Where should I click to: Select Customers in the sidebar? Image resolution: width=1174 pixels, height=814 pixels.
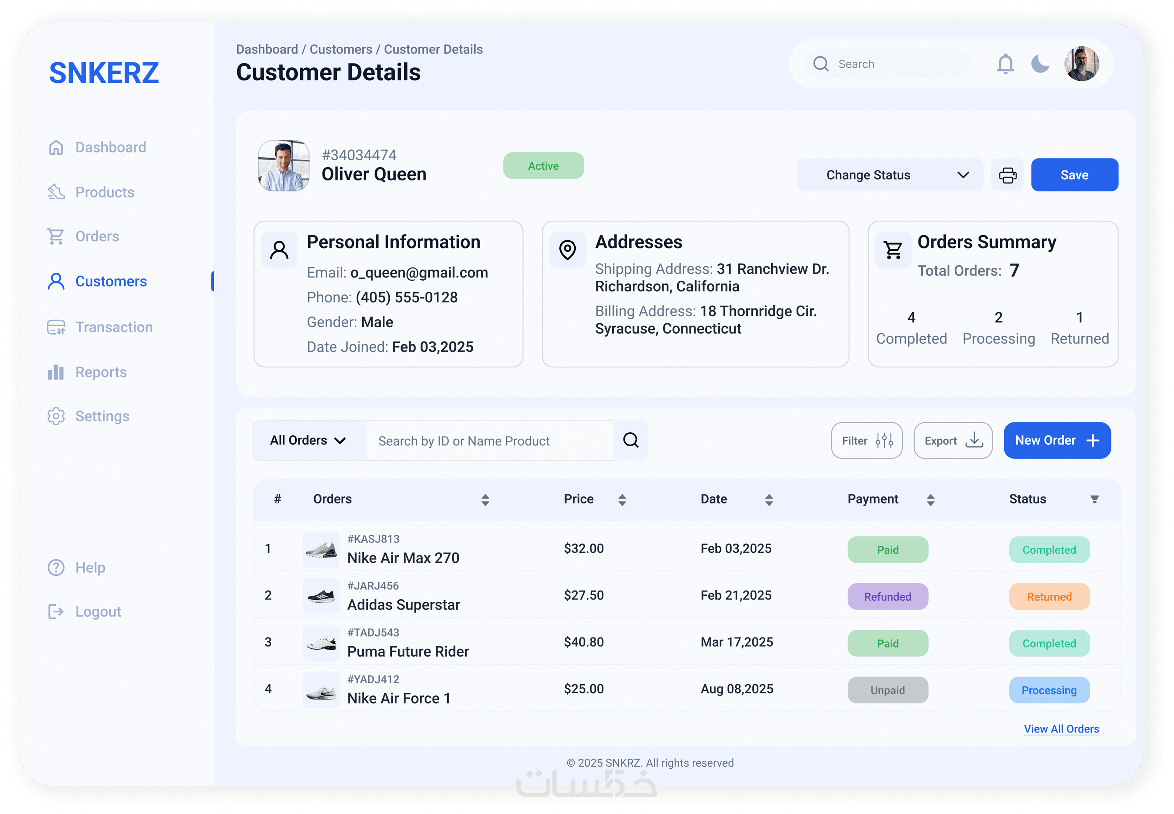[x=97, y=281]
